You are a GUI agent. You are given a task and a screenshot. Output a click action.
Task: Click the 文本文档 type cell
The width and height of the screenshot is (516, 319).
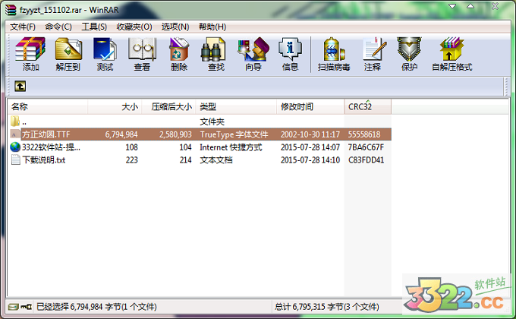tap(216, 160)
